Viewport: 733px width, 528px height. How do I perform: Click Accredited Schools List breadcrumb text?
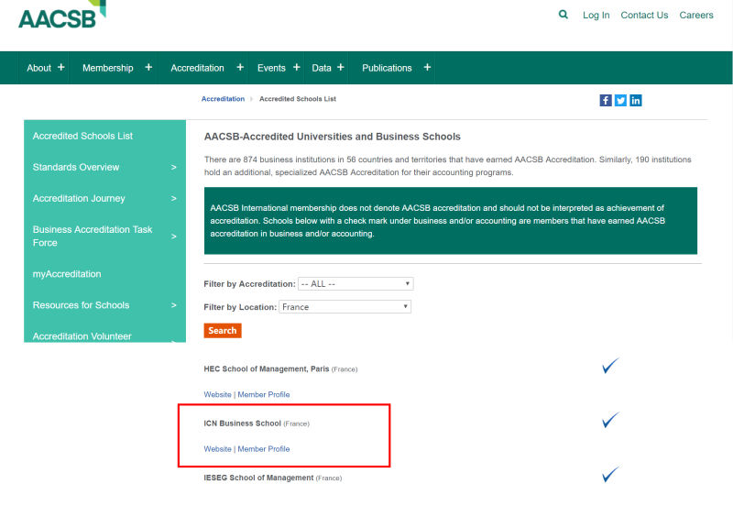[x=297, y=99]
